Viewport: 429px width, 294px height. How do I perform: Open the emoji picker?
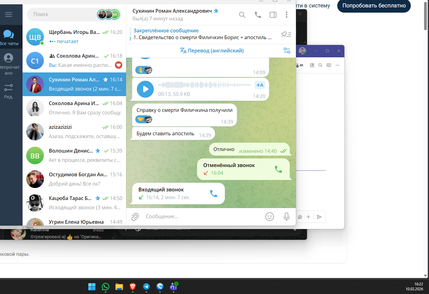tap(270, 217)
